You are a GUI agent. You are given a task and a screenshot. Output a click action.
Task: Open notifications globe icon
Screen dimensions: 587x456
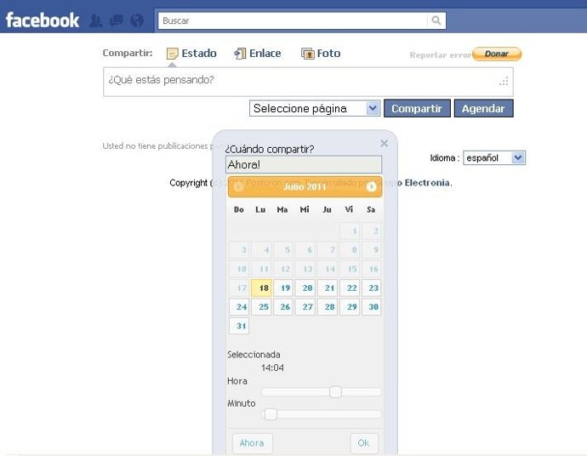[x=137, y=20]
